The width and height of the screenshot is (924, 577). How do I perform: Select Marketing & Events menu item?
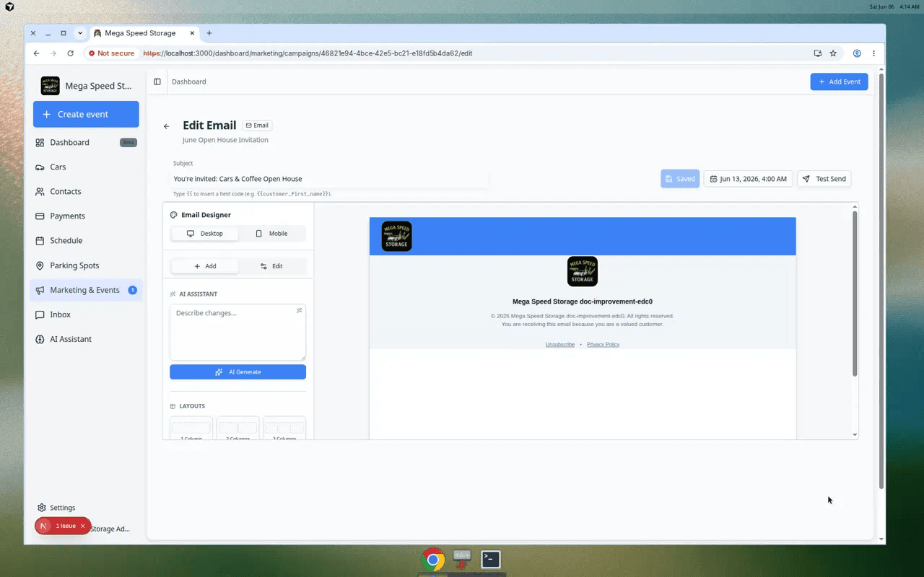click(x=86, y=290)
